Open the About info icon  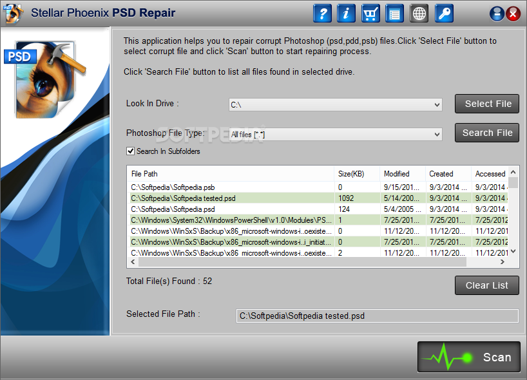(x=346, y=14)
